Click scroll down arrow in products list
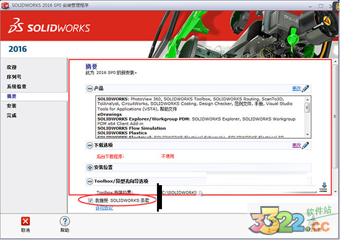 [x=307, y=134]
